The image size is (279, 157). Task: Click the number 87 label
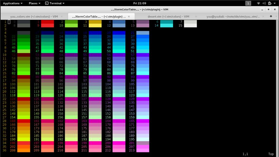(133, 73)
